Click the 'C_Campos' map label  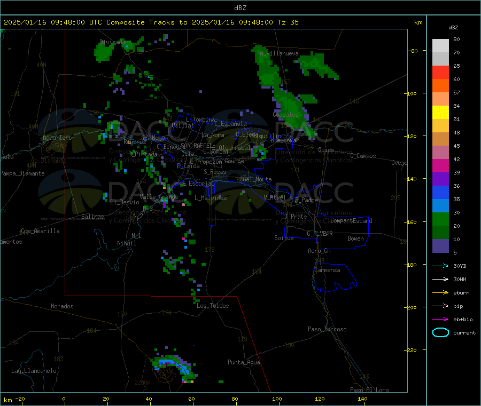pyautogui.click(x=363, y=156)
